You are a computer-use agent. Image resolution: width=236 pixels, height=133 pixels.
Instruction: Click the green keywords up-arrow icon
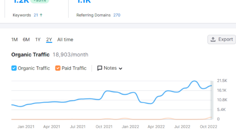(41, 15)
